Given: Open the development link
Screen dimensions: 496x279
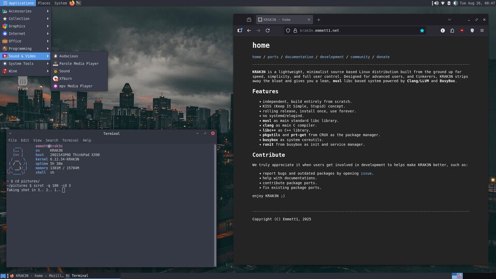Looking at the screenshot, I should pos(332,57).
